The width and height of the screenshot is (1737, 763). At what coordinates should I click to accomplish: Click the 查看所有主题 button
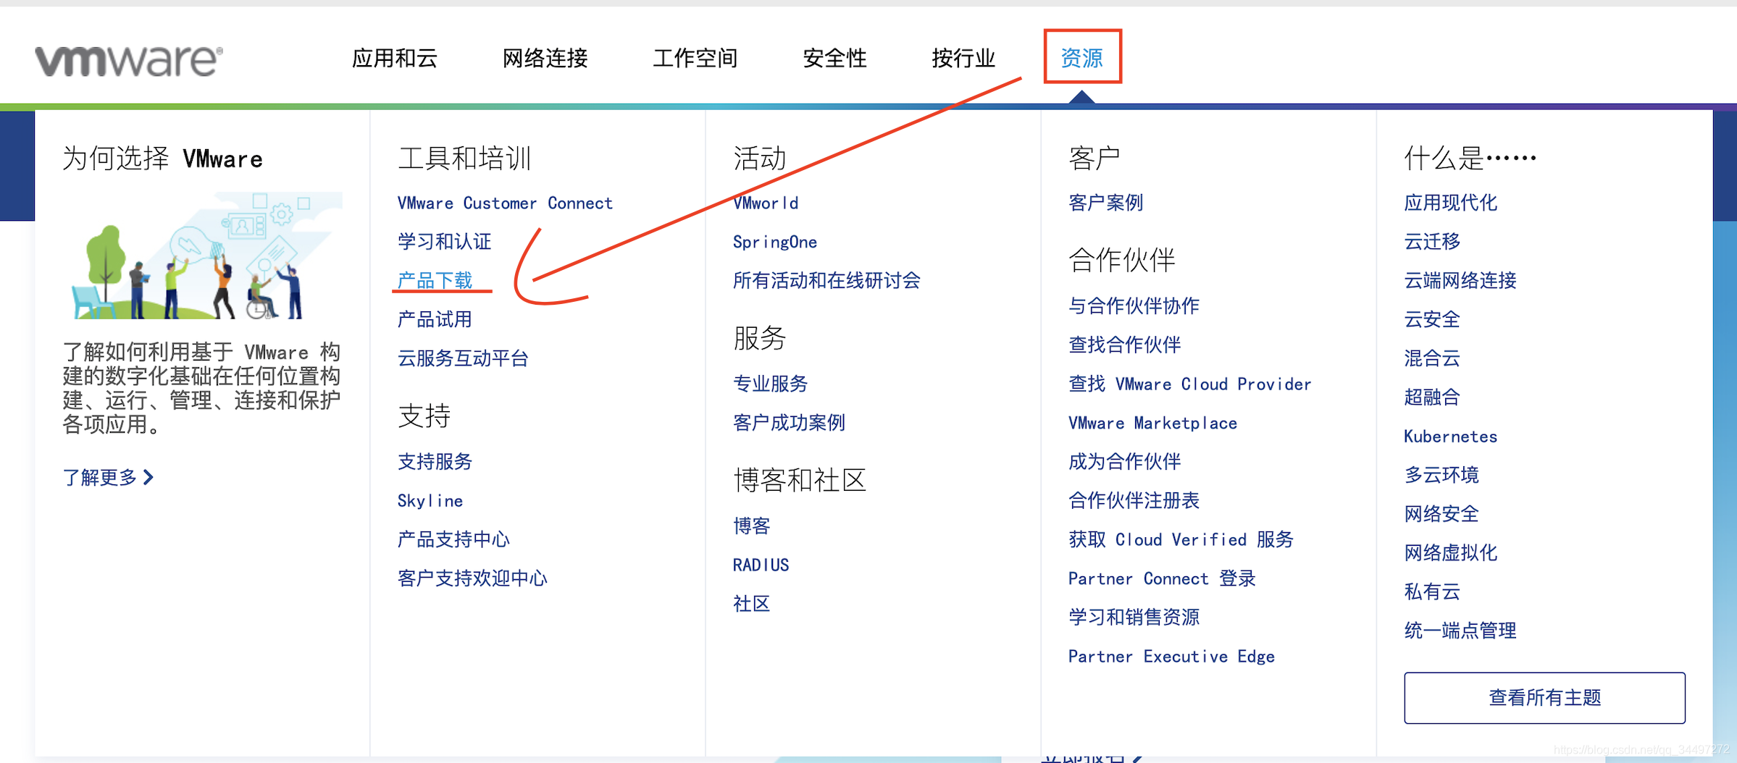coord(1545,698)
